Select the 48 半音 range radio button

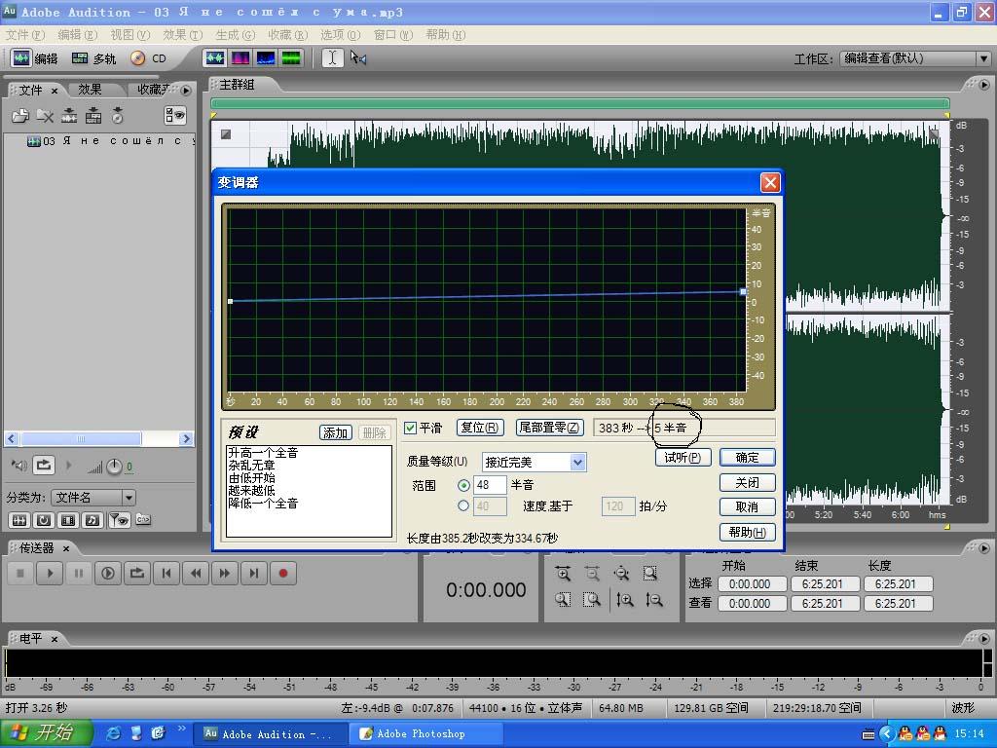pos(463,485)
